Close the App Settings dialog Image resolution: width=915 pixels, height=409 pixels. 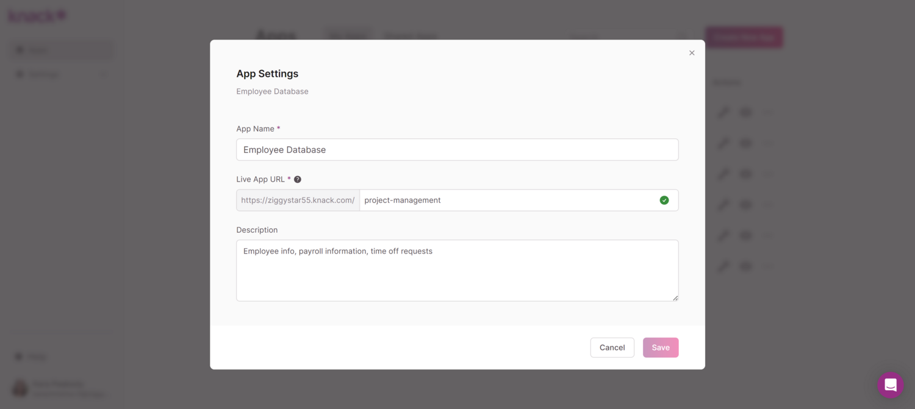pos(692,53)
